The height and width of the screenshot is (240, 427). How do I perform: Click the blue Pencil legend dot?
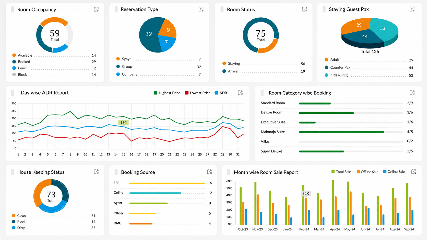[x=14, y=68]
